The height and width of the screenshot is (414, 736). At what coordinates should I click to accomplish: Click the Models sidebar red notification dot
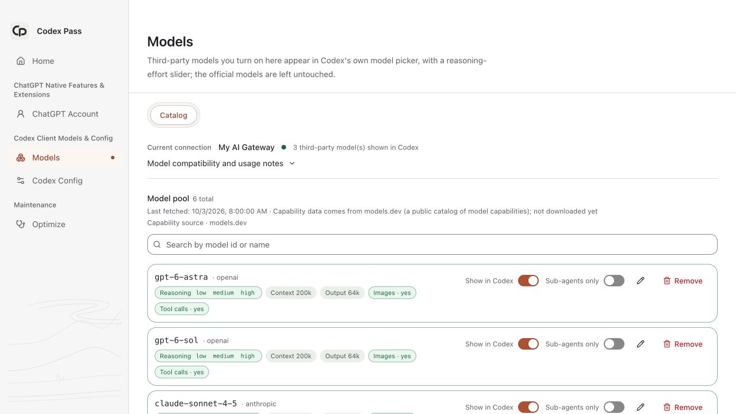(113, 158)
